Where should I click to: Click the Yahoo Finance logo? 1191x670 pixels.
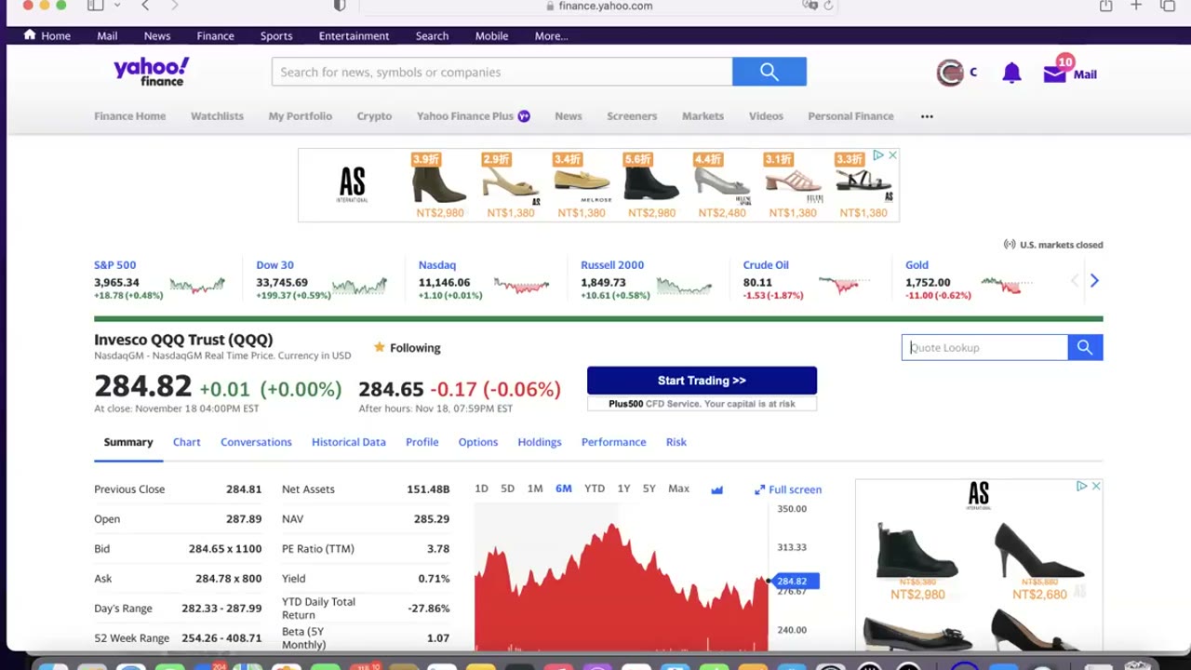point(151,72)
